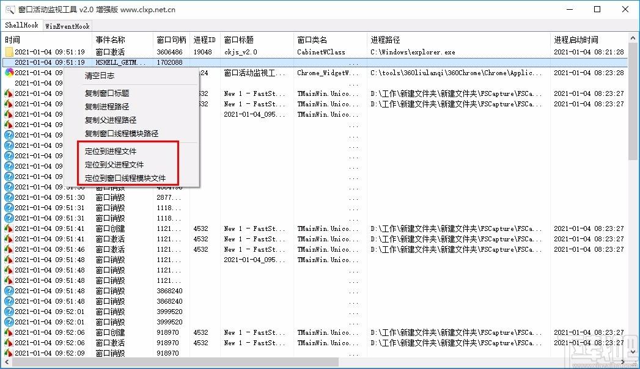This screenshot has width=640, height=369.
Task: Sort by the 进程启动时间 column header
Action: (x=589, y=40)
